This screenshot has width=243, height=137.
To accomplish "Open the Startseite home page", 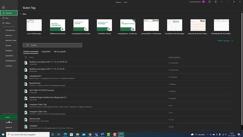I will (9, 13).
